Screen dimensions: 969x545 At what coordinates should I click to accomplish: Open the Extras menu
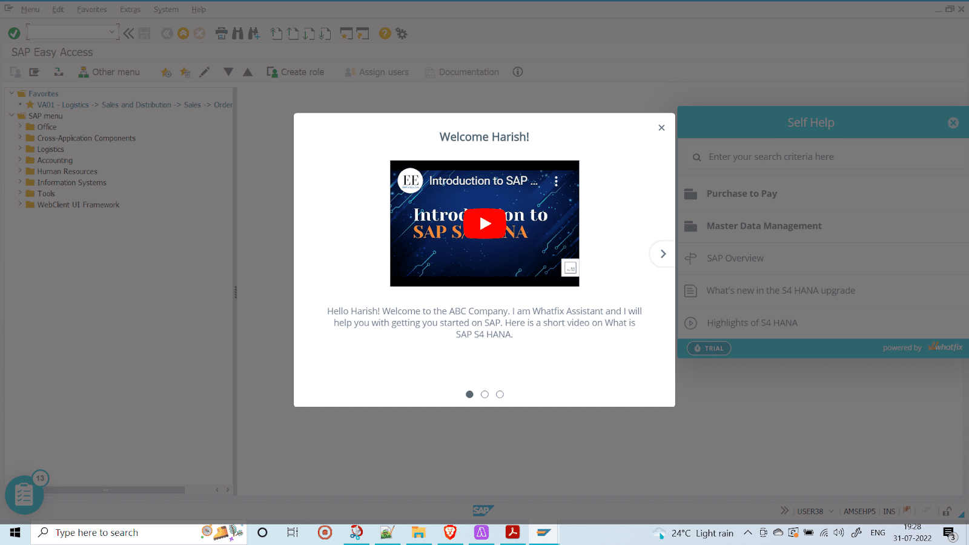click(x=130, y=10)
